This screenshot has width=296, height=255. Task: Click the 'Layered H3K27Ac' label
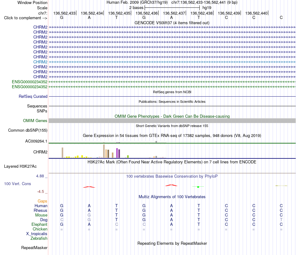coord(20,166)
